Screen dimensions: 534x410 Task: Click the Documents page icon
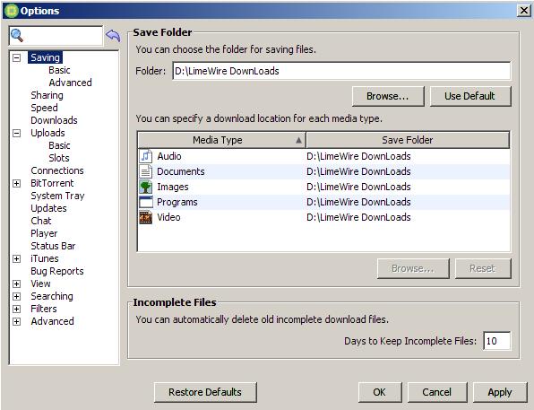[146, 171]
